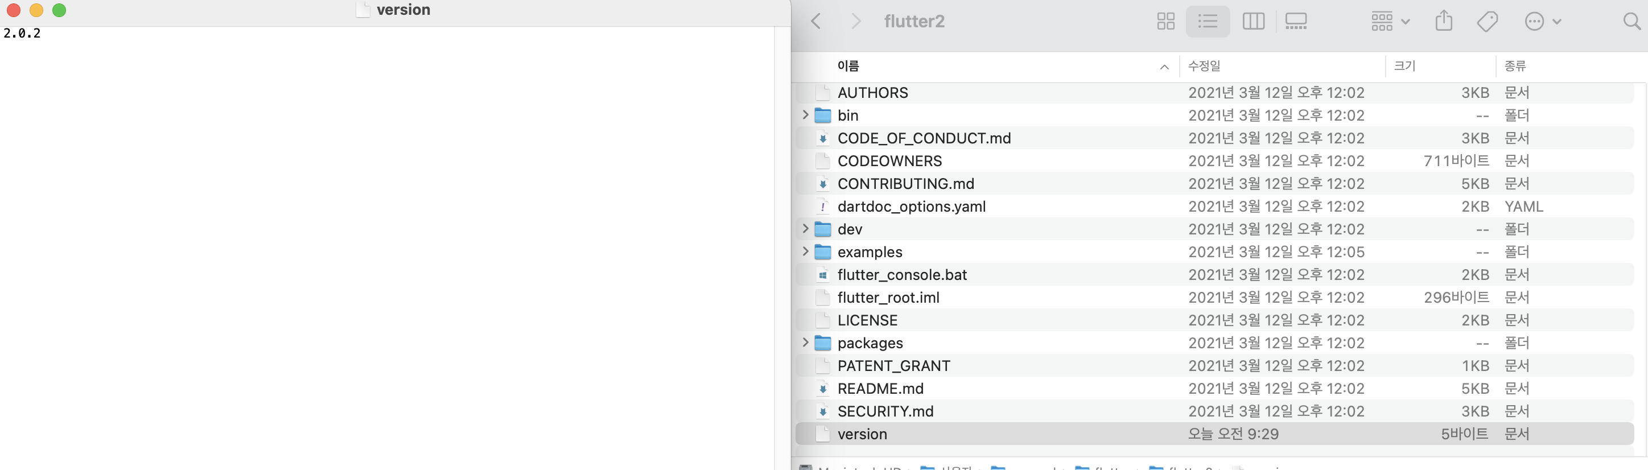Sort by the 수정일 column header

point(1204,66)
